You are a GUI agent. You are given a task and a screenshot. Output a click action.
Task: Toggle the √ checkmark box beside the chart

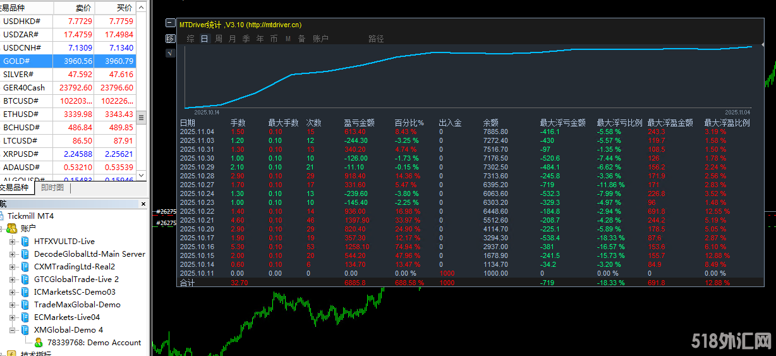click(170, 53)
